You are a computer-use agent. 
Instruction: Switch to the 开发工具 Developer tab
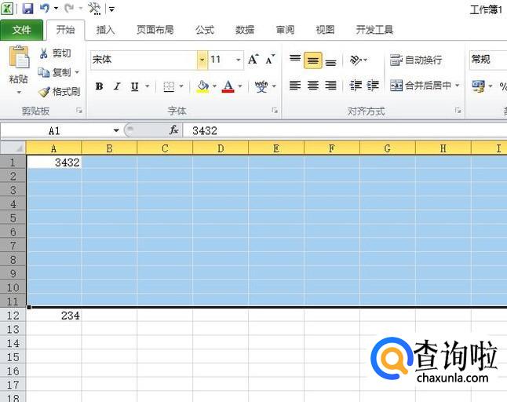pyautogui.click(x=374, y=30)
